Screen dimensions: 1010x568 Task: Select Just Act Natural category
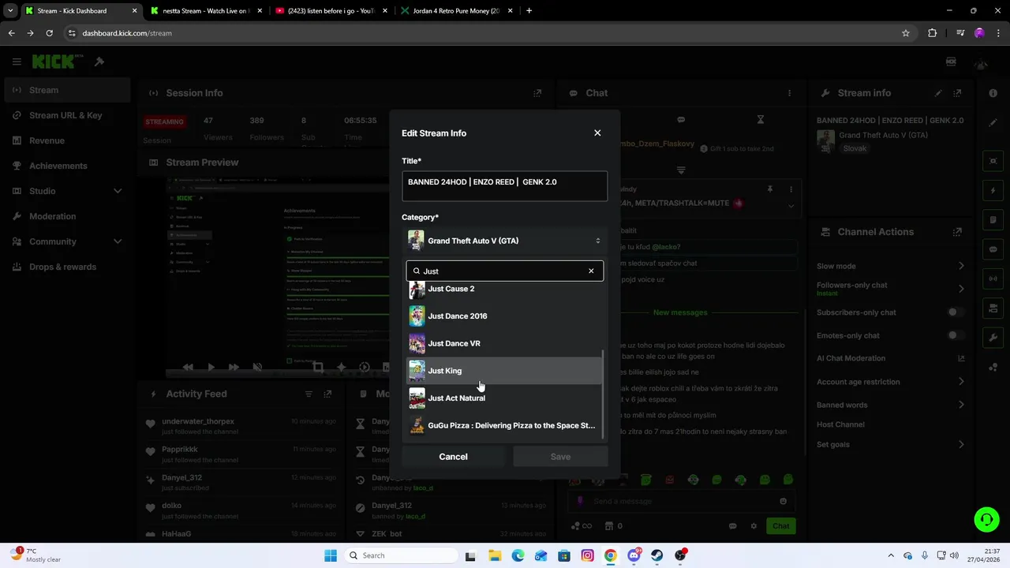coord(504,398)
